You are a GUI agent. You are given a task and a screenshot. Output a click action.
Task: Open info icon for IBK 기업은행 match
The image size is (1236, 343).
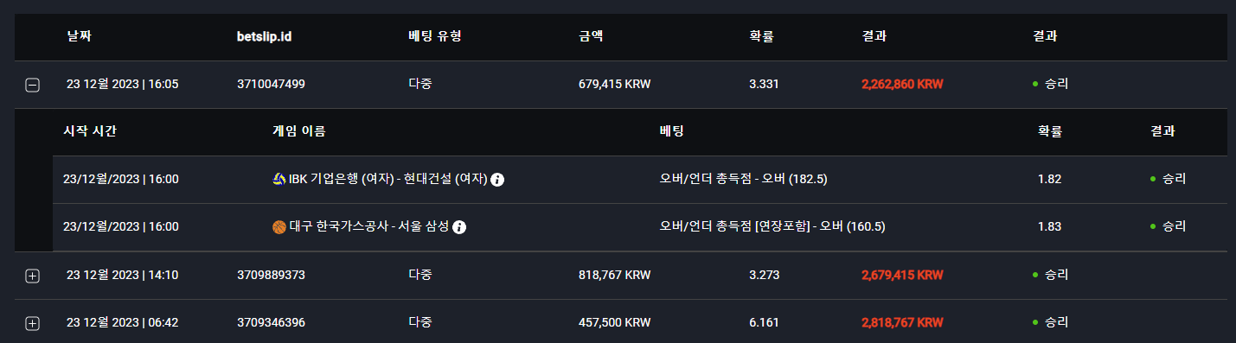click(498, 180)
